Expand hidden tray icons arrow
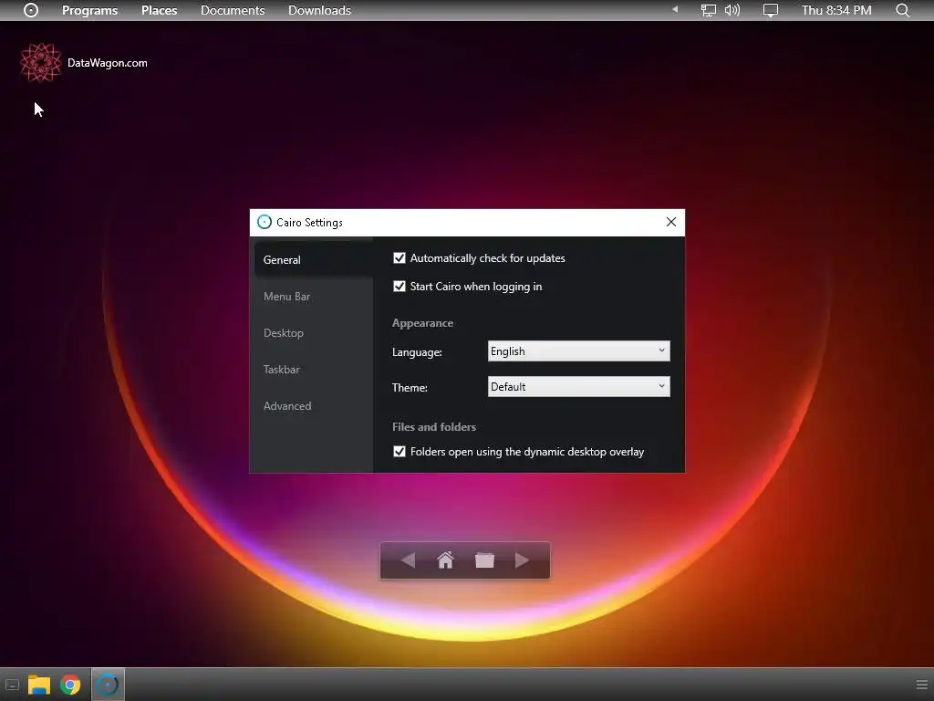Viewport: 934px width, 701px height. [x=675, y=9]
